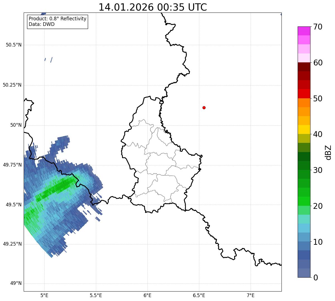Click the '50°N' latitude label
Image resolution: width=335 pixels, height=301 pixels.
16,125
